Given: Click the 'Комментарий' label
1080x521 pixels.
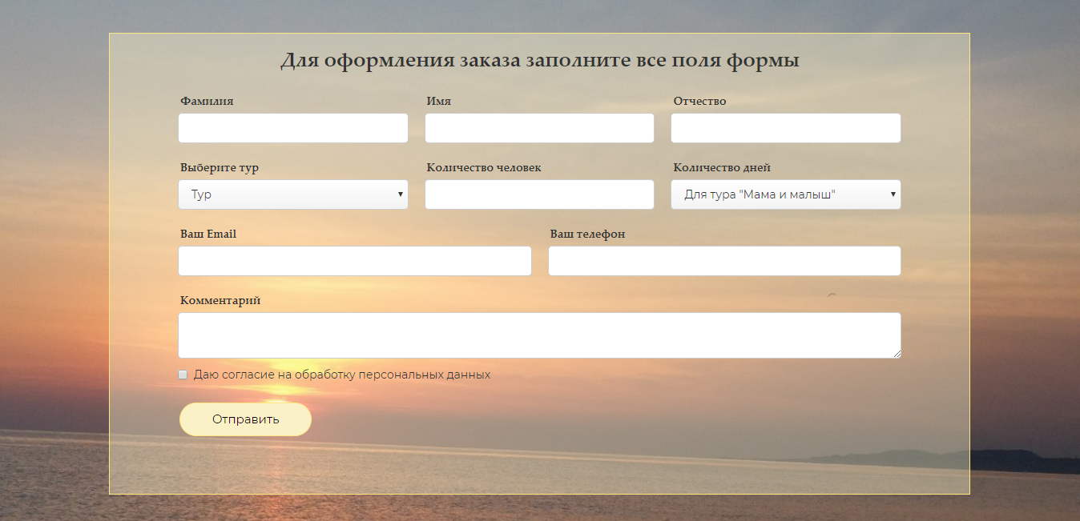Looking at the screenshot, I should pyautogui.click(x=220, y=301).
